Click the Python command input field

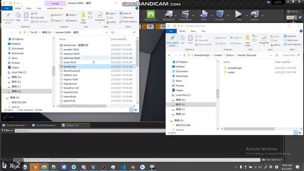(x=136, y=160)
